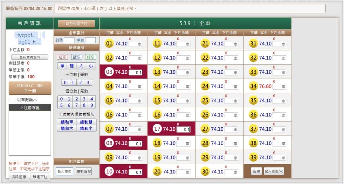Click the bet amount field for number 03
Viewport: 344px width, 184px height.
coord(135,72)
